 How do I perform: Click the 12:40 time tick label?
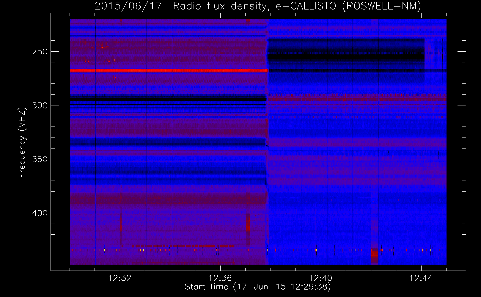click(321, 278)
